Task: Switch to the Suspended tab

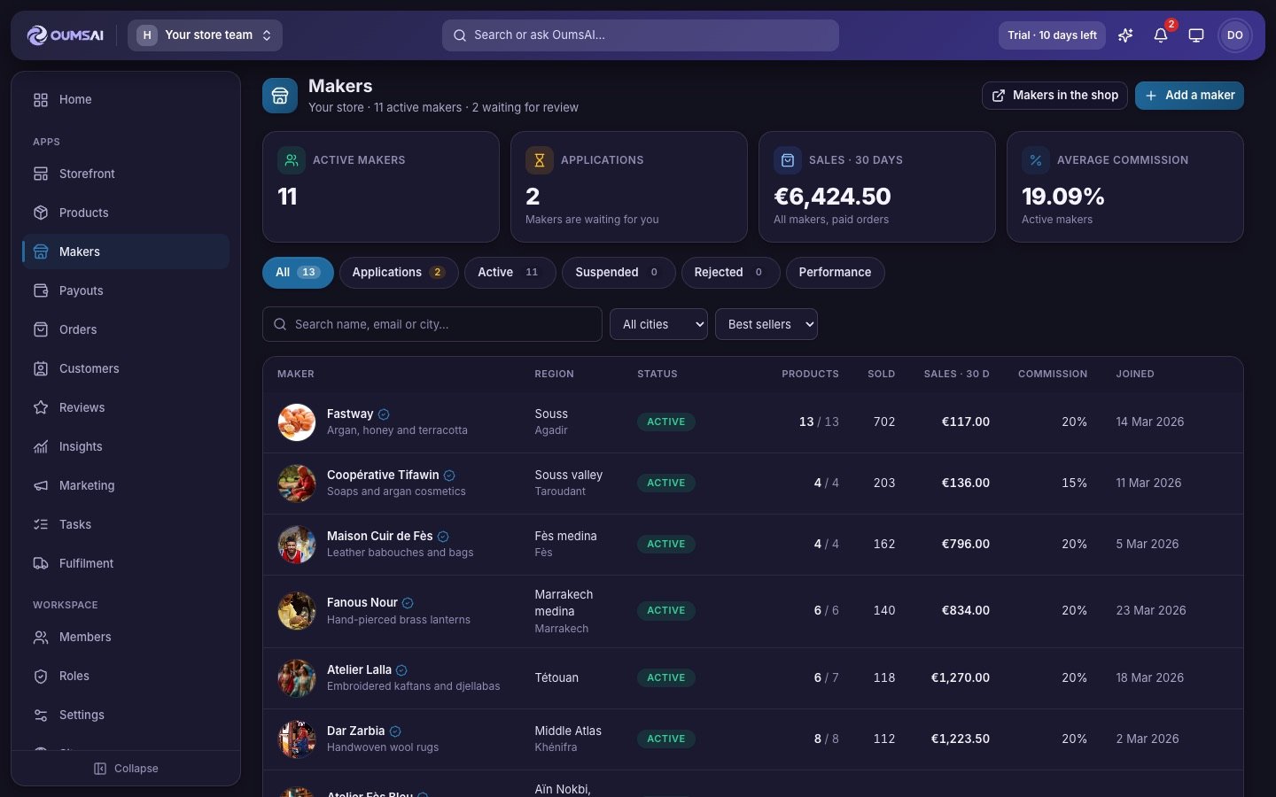Action: point(619,273)
